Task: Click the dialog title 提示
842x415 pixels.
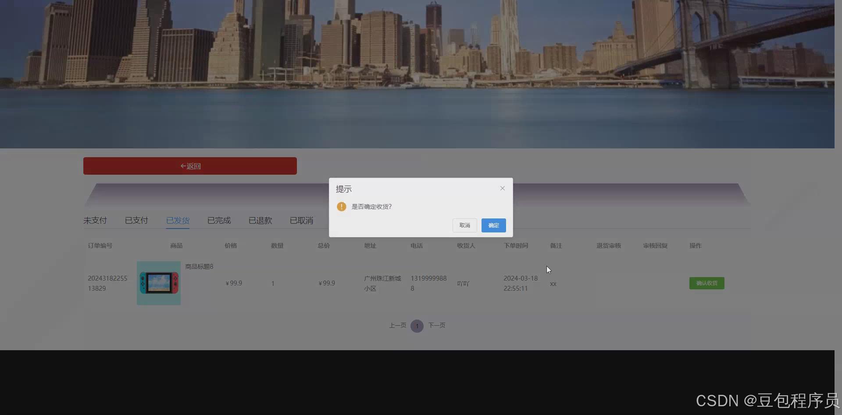Action: point(344,189)
